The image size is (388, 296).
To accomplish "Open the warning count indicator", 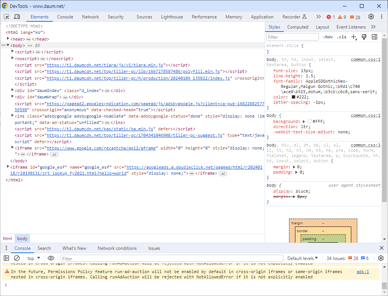I will [342, 17].
